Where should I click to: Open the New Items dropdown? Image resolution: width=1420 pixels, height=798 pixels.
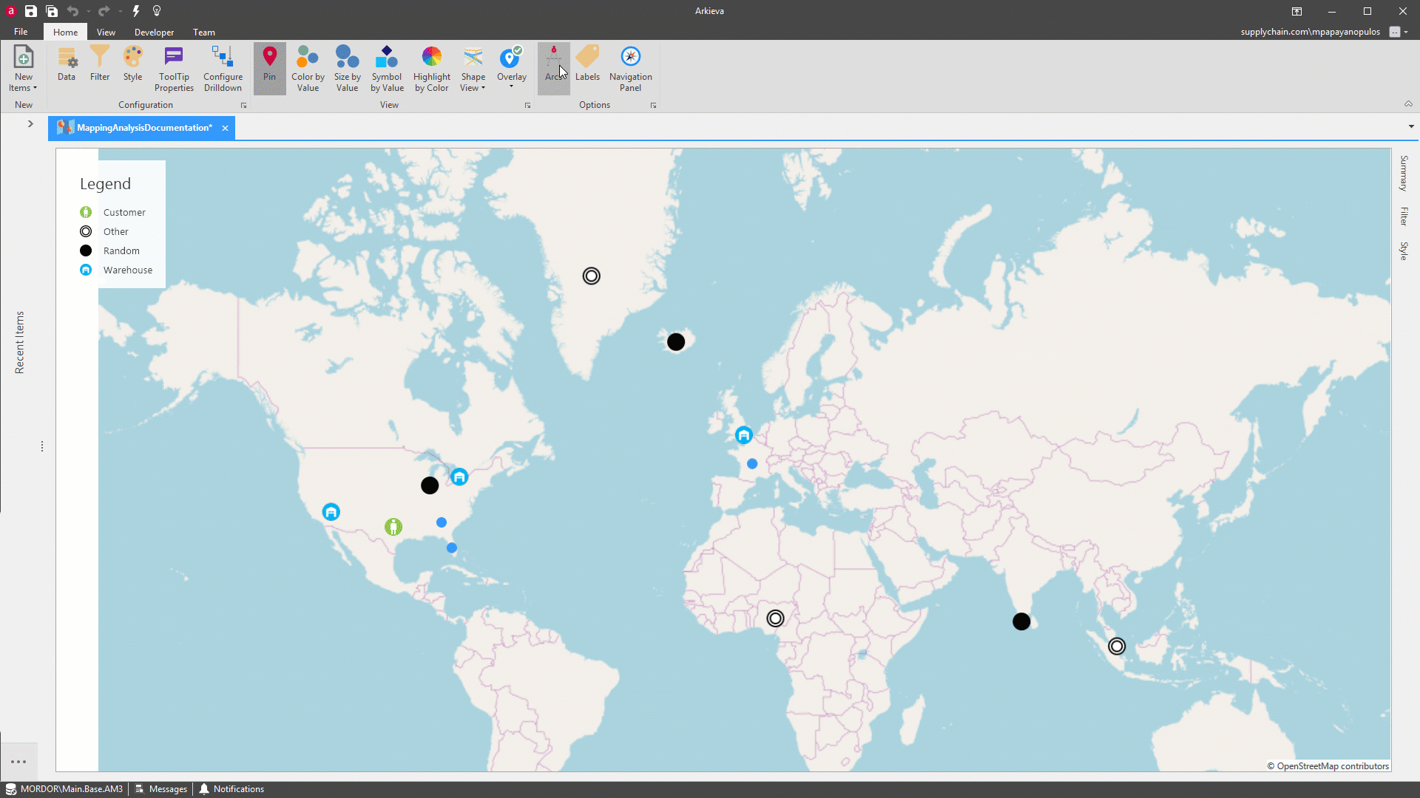point(23,69)
